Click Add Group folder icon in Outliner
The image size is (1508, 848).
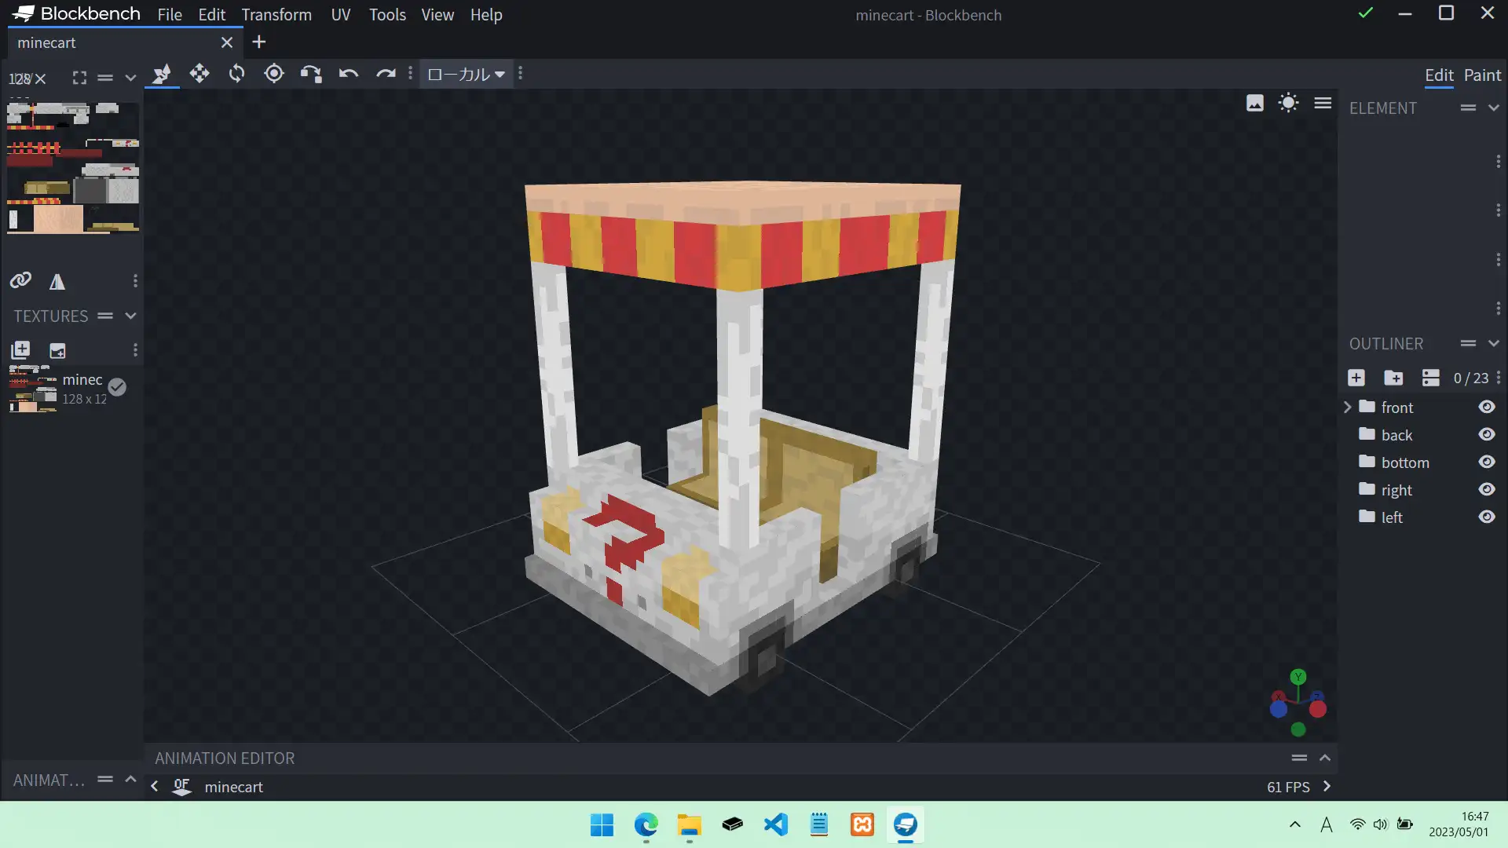click(x=1393, y=378)
